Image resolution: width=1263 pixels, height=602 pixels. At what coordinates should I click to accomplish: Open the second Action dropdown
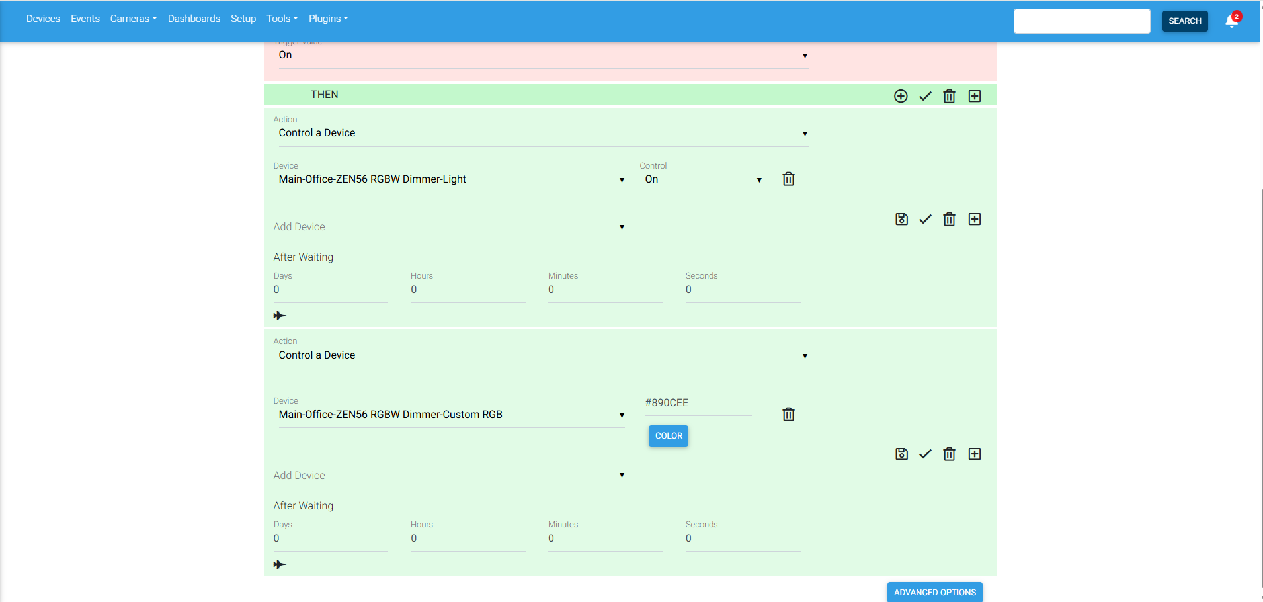coord(543,355)
